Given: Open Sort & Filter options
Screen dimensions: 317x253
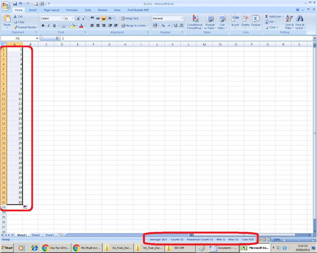Looking at the screenshot, I should tap(289, 22).
